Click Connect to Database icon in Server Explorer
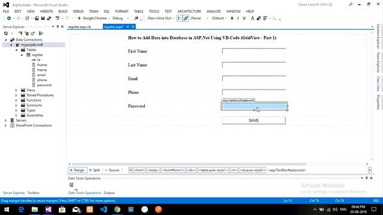 pos(20,33)
